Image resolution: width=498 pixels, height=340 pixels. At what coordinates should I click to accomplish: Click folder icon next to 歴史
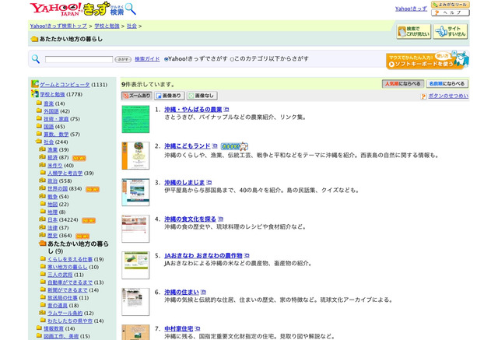point(43,235)
